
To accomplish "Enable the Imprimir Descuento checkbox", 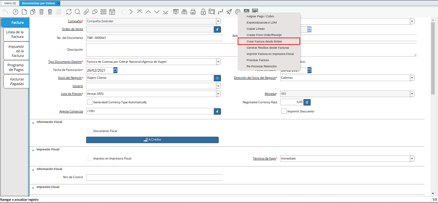I will click(x=284, y=111).
